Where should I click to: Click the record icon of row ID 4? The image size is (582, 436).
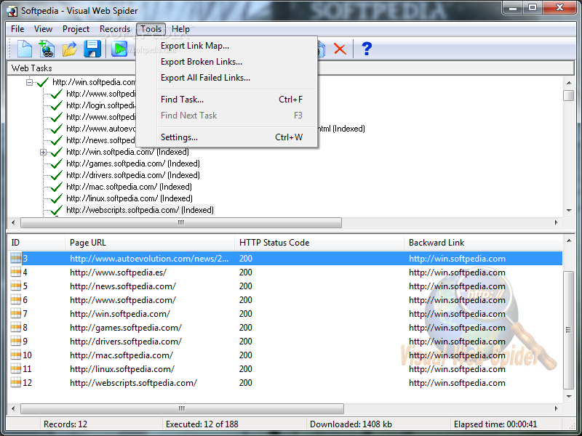(x=15, y=272)
